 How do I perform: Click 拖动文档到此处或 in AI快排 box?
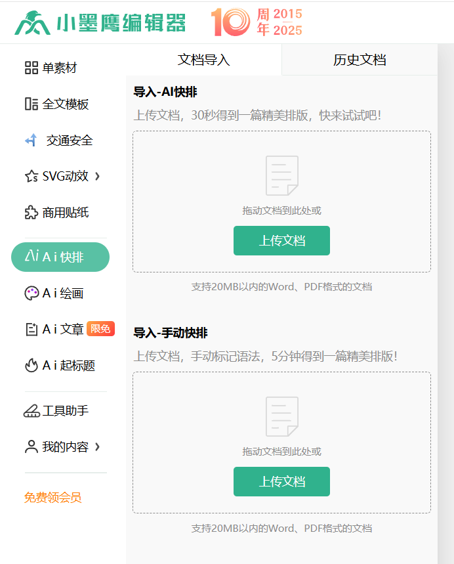282,210
